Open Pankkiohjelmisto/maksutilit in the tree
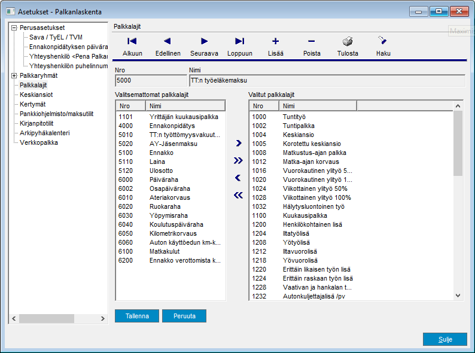 click(57, 114)
